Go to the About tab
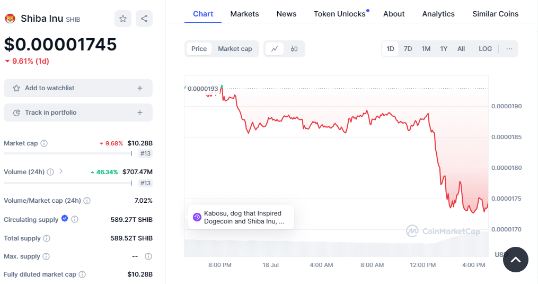The height and width of the screenshot is (284, 538). pyautogui.click(x=394, y=14)
